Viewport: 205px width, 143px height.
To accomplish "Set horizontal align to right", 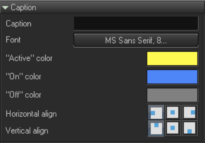I will (190, 112).
